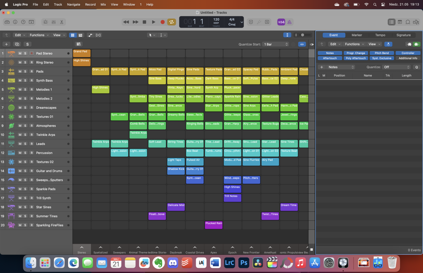Switch to the Marker tab

[x=357, y=35]
